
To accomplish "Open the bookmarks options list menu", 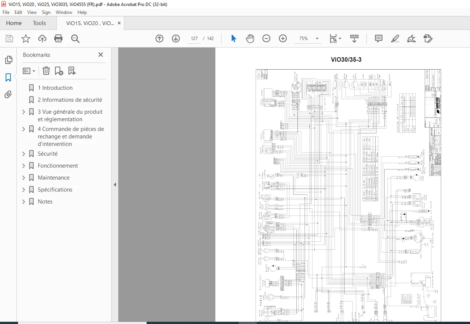I will click(x=29, y=71).
